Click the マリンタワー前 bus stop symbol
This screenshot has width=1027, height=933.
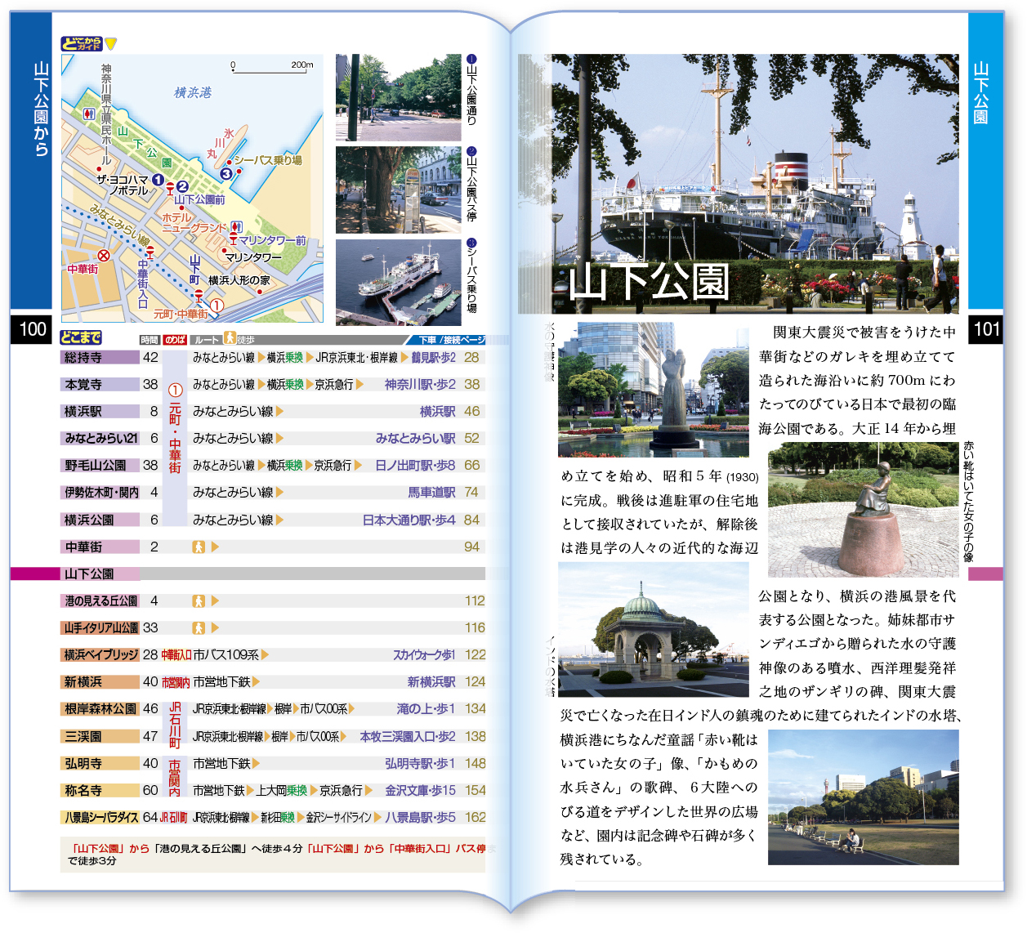click(x=233, y=239)
